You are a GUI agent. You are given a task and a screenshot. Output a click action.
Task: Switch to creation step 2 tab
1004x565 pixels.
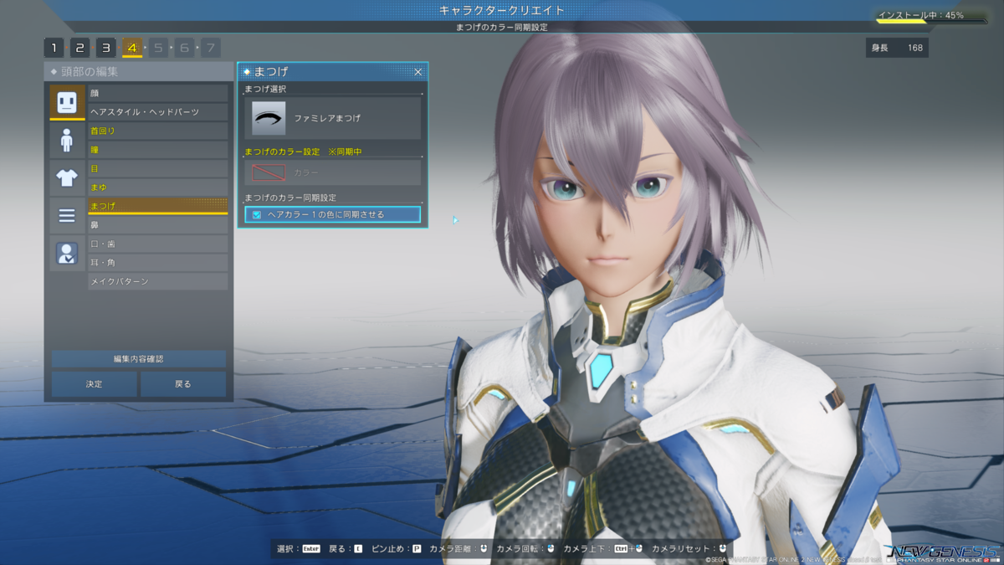pyautogui.click(x=79, y=48)
